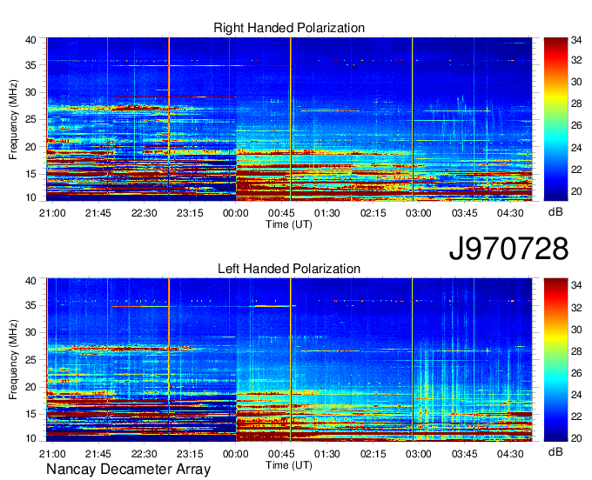
Task: Click 20 dB value on Left Handed color scale
Action: pyautogui.click(x=576, y=438)
